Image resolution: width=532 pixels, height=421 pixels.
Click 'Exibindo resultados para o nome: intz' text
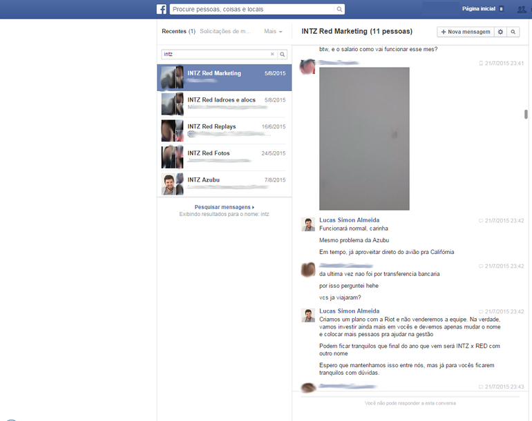pos(225,214)
